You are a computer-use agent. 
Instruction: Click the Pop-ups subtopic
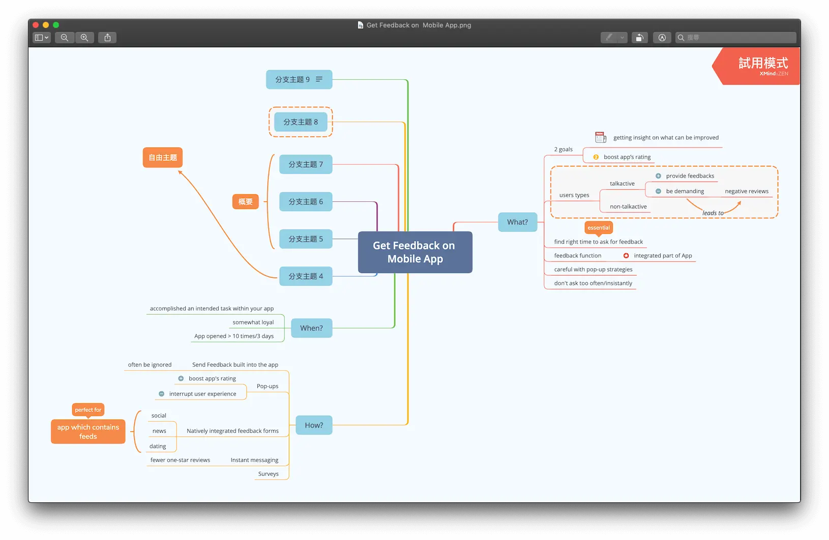268,386
